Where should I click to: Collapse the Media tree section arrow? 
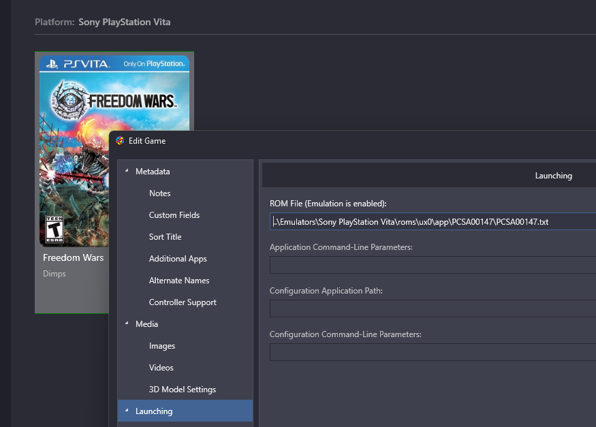[127, 323]
